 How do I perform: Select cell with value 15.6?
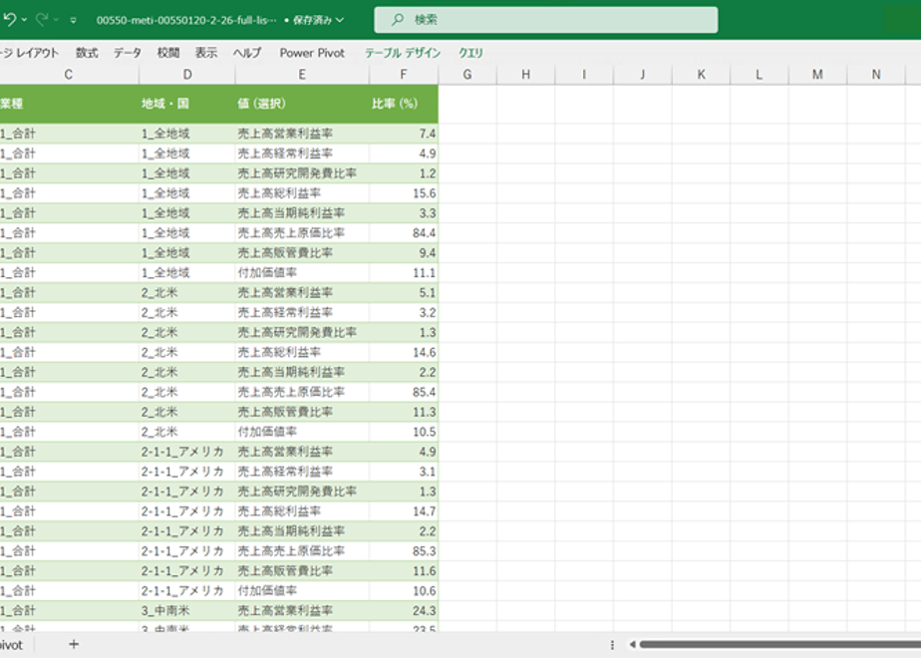404,193
